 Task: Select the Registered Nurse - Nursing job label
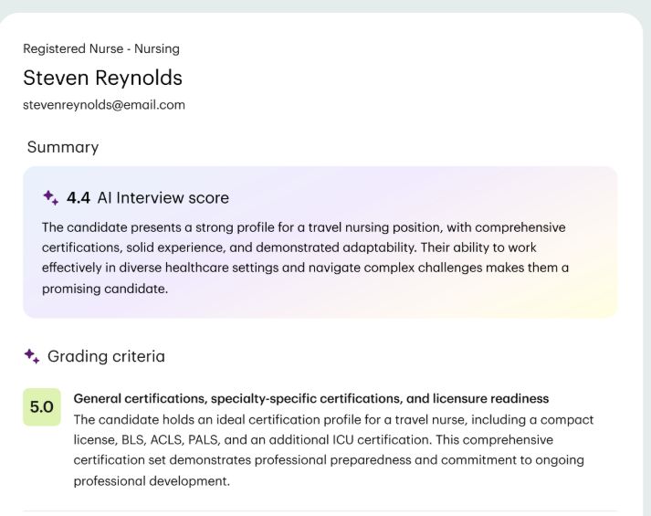(101, 48)
